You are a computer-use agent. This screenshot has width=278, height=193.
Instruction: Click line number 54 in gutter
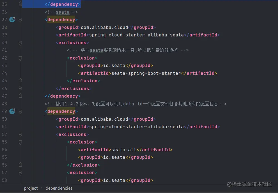click(x=4, y=150)
